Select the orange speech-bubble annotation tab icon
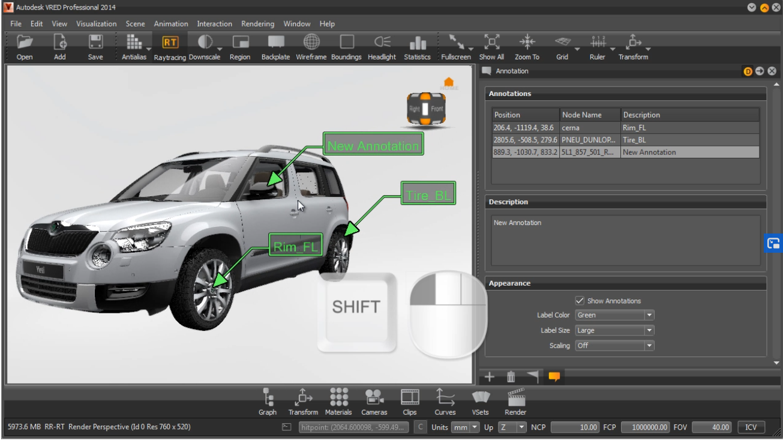 [554, 377]
